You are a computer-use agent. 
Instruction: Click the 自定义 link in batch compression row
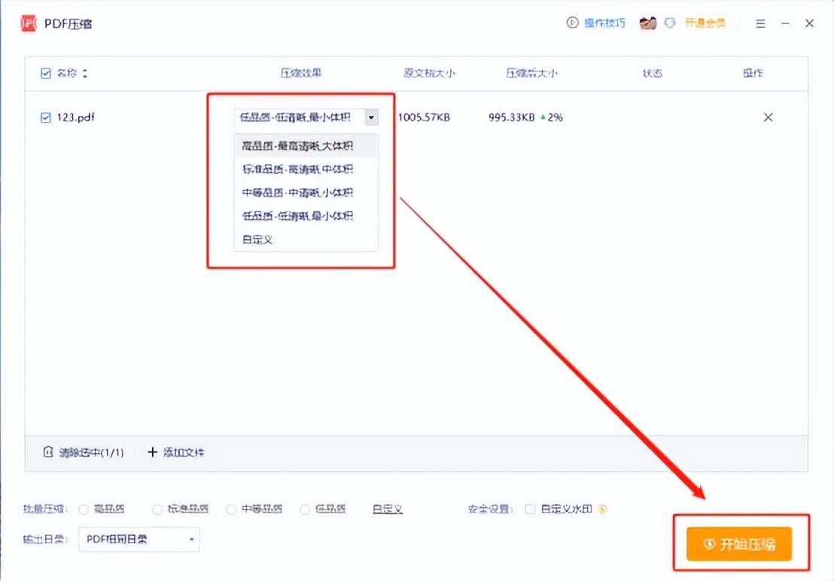[x=386, y=509]
